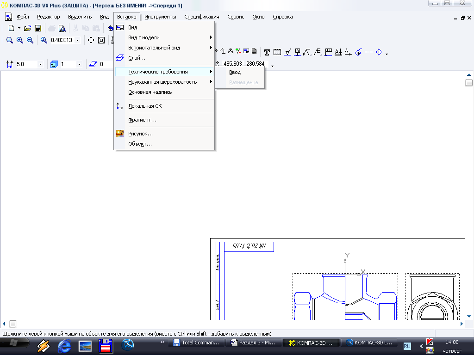
Task: Save the drawing with the floppy disk icon
Action: (38, 28)
